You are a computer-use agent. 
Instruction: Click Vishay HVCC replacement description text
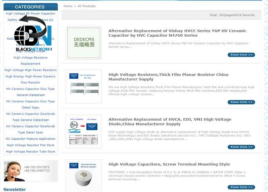(x=179, y=45)
